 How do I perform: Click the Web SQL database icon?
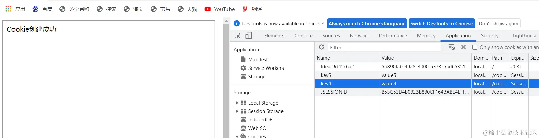[x=243, y=128]
